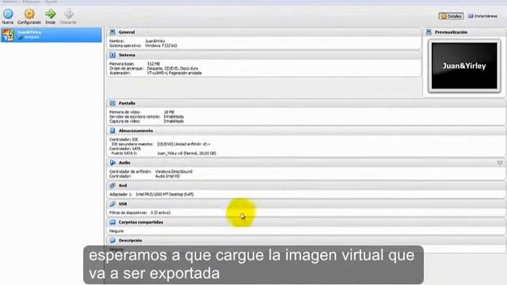The width and height of the screenshot is (507, 285).
Task: Click the Audio section speaker icon
Action: point(112,162)
